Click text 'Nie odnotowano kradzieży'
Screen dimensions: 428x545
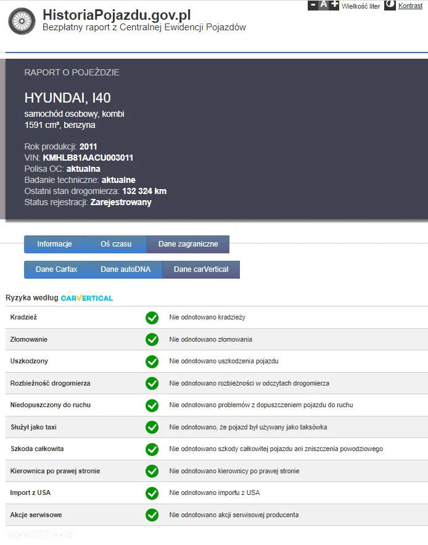tap(207, 317)
